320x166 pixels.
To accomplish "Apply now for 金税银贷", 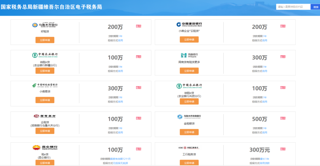I will pyautogui.click(x=189, y=132).
